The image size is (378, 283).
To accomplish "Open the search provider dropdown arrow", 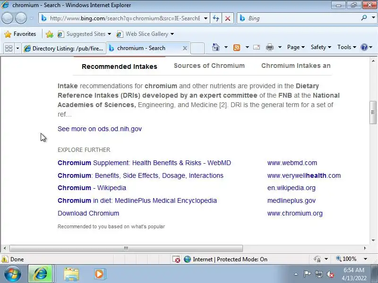I will (373, 18).
